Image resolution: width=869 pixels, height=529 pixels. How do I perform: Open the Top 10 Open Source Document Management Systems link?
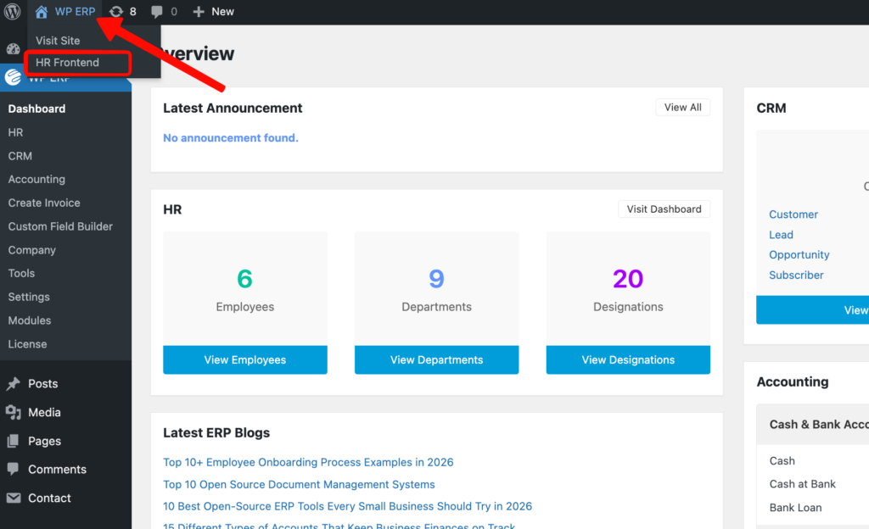click(x=299, y=485)
